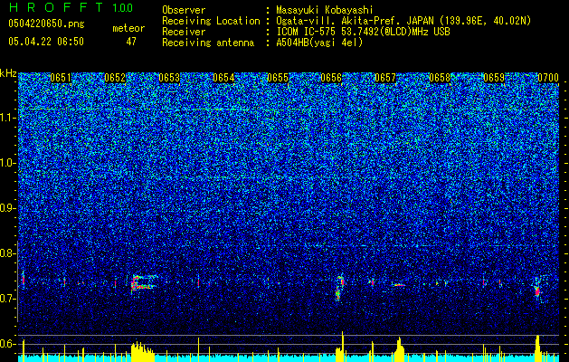Viewport: 569px width, 362px height.
Task: Click the 0655 time marker
Action: 278,78
